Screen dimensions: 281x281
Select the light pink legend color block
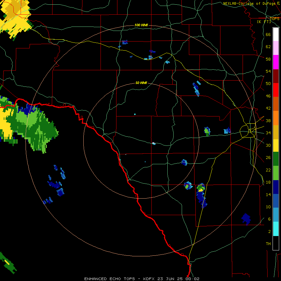point(276,48)
